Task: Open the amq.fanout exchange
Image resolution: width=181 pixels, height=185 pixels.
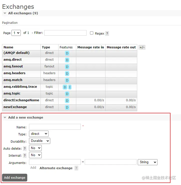Action: pyautogui.click(x=13, y=66)
